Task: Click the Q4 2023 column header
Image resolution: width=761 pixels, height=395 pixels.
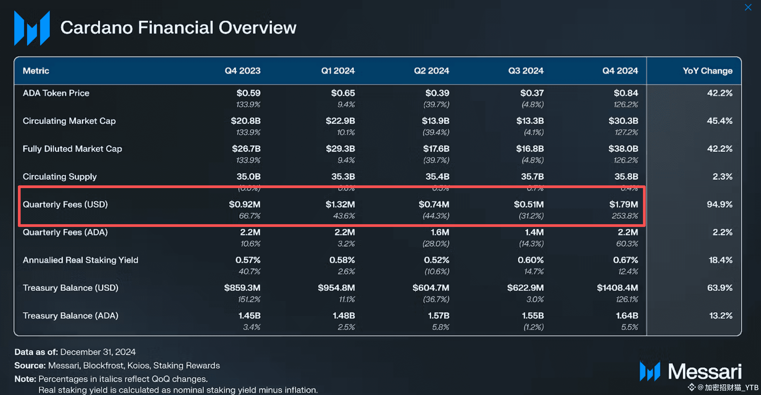Action: [242, 71]
